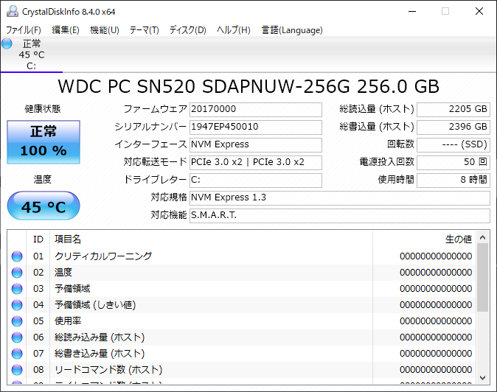
Task: Click the SMART list scrollbar thumb
Action: tap(483, 278)
